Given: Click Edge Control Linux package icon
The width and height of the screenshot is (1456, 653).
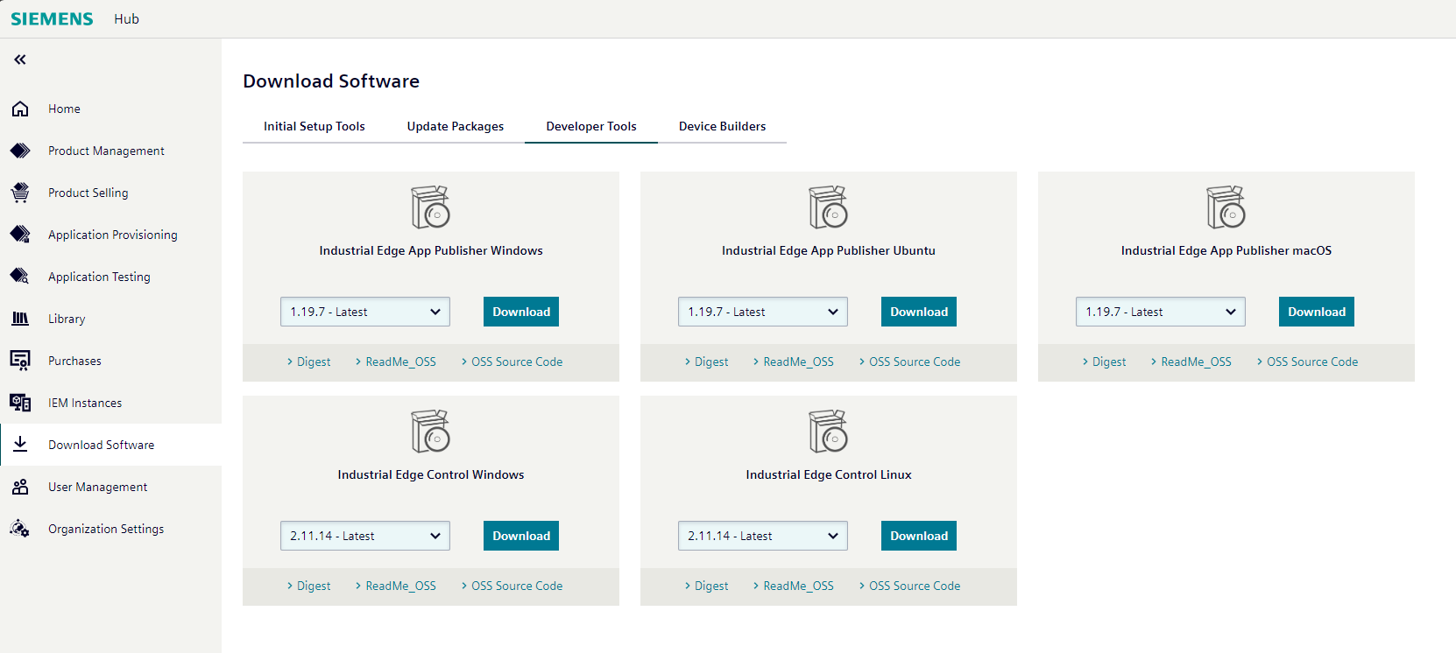Looking at the screenshot, I should coord(829,431).
